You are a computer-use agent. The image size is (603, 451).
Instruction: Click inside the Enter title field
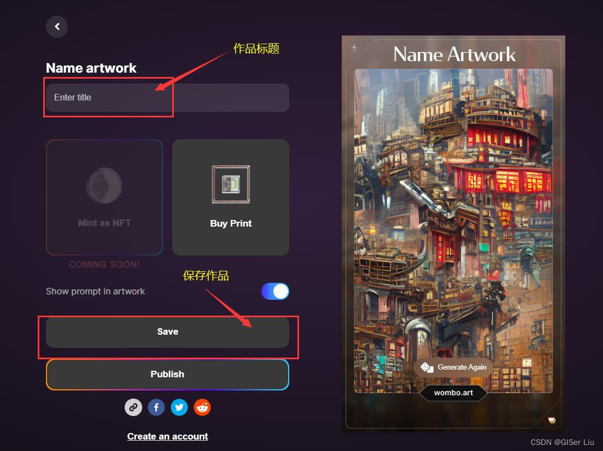(x=167, y=98)
